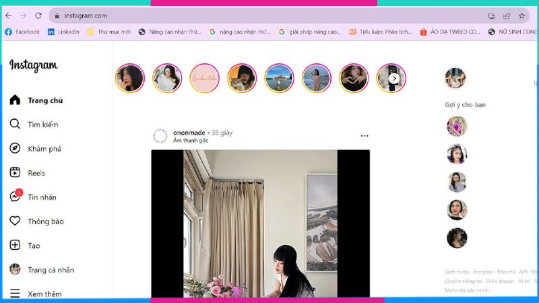Screen dimensions: 539x303
Task: Open the Trang chủ home icon
Action: click(15, 100)
